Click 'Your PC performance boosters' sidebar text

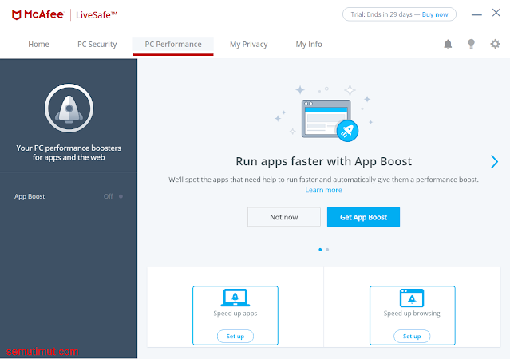(69, 152)
